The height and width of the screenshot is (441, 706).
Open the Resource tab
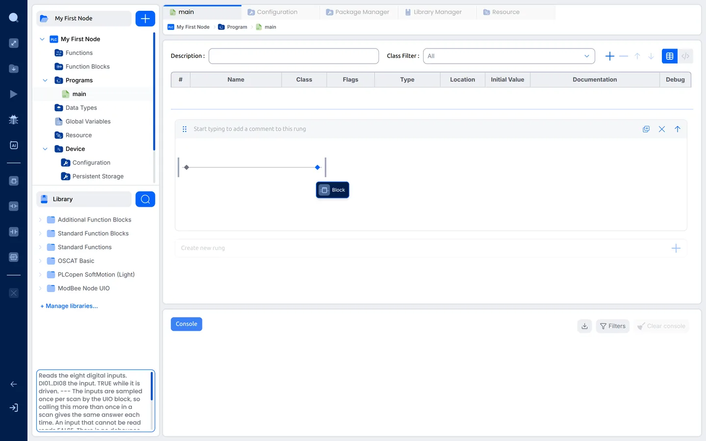[515, 12]
